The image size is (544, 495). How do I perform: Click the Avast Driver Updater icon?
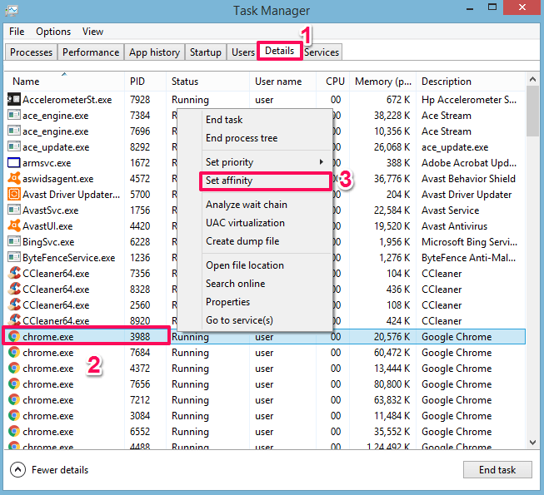[x=14, y=194]
